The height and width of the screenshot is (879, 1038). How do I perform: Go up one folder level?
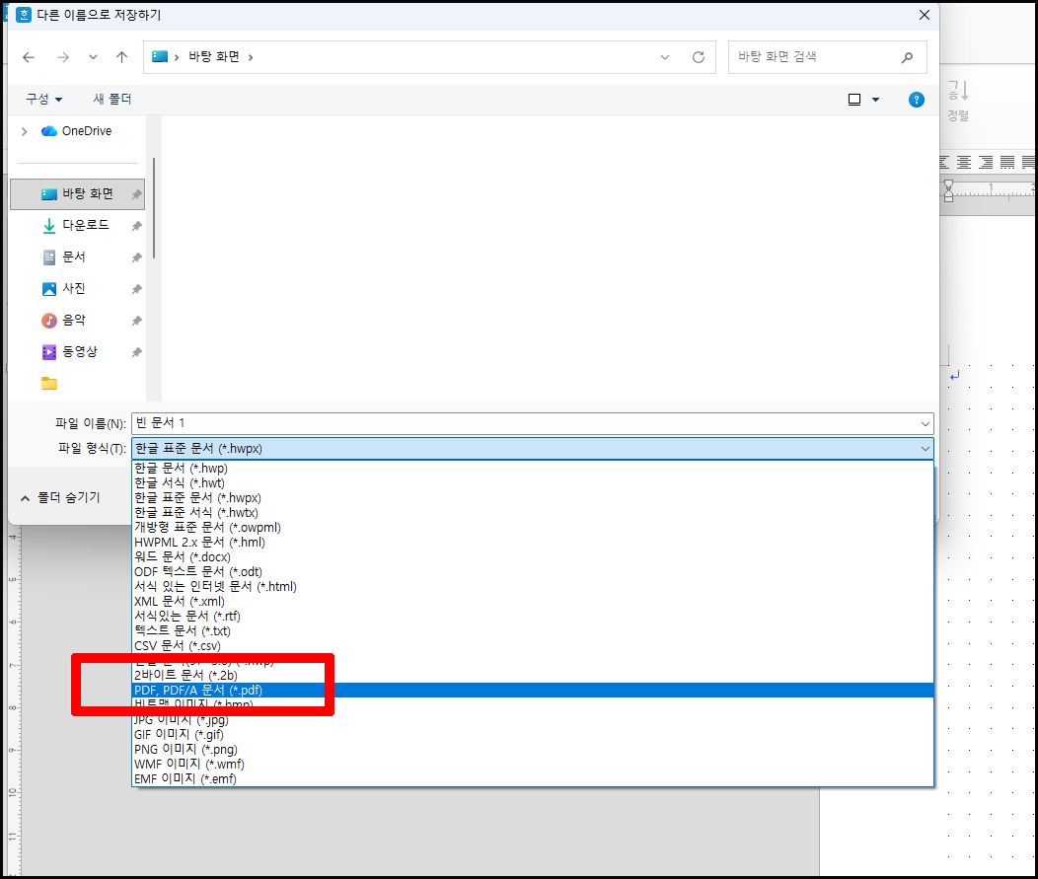pos(119,56)
